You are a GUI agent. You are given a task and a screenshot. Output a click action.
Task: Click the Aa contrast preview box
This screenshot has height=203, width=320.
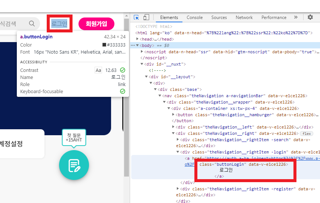point(98,70)
